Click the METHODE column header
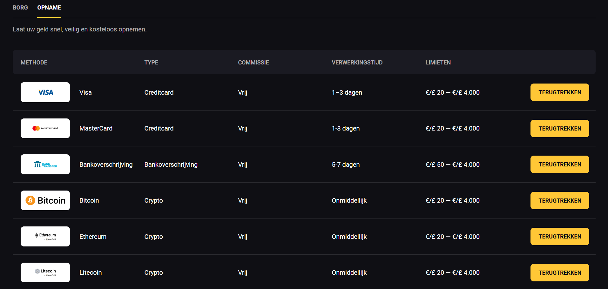Screen dimensions: 608x289 (34, 63)
